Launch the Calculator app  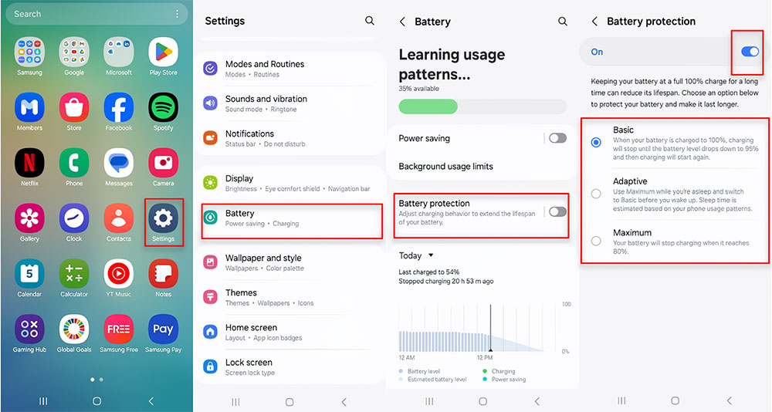click(74, 274)
